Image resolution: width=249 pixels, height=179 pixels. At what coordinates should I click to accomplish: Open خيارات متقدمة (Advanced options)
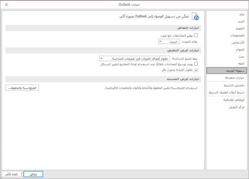coord(234,78)
